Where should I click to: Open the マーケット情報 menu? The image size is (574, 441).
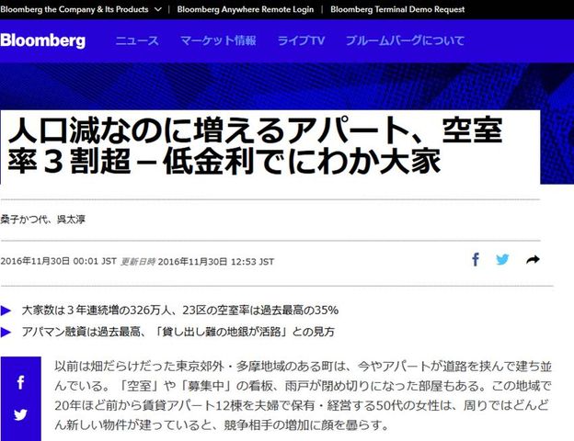218,40
